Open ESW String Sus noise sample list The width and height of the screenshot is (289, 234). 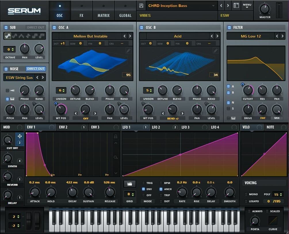(x=19, y=77)
